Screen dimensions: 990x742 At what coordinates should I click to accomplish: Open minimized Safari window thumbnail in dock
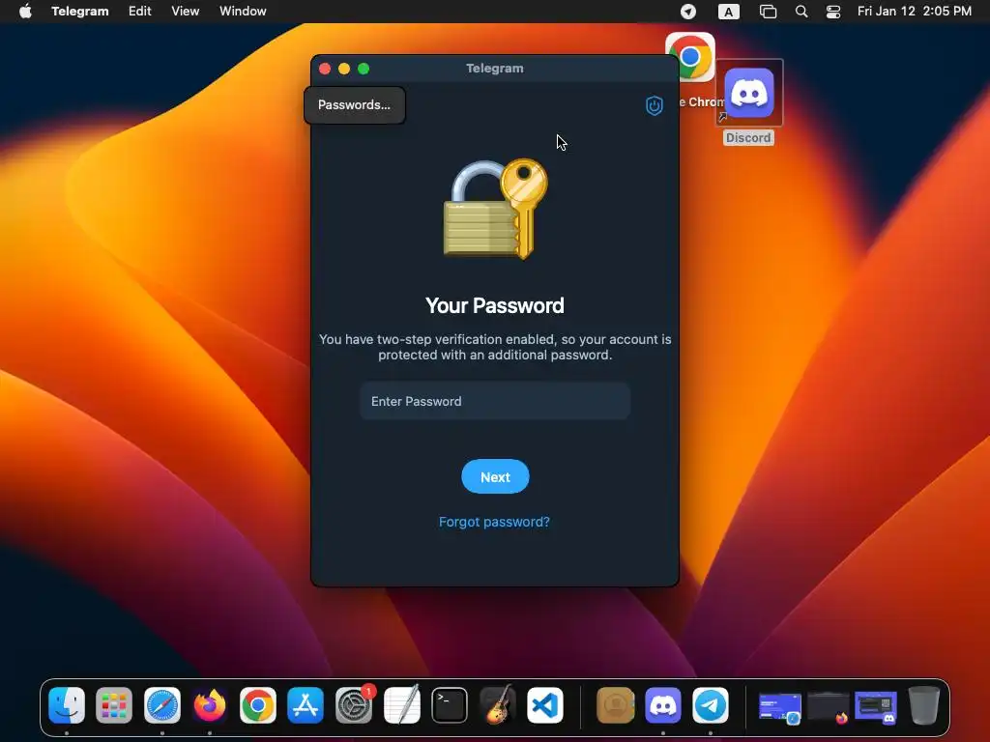[780, 708]
